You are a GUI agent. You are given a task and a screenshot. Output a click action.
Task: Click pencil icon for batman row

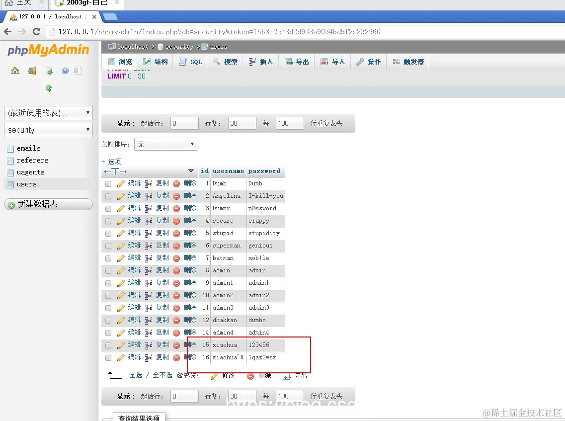pyautogui.click(x=121, y=258)
